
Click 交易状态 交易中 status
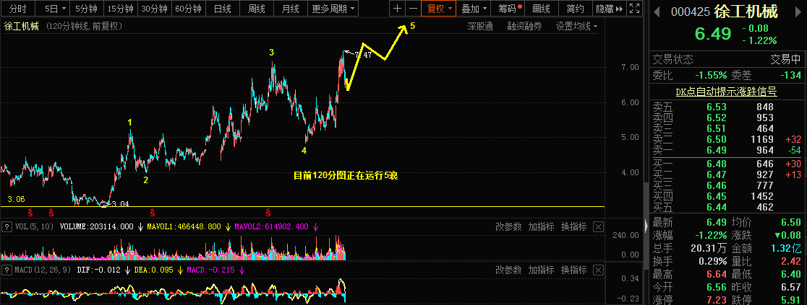(786, 59)
